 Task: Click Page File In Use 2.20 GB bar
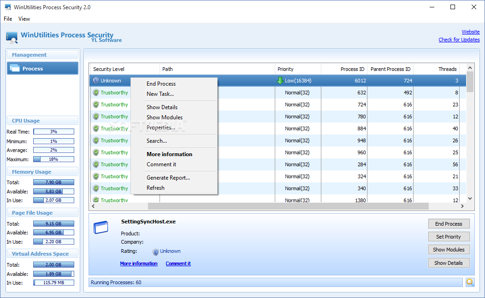click(x=53, y=241)
